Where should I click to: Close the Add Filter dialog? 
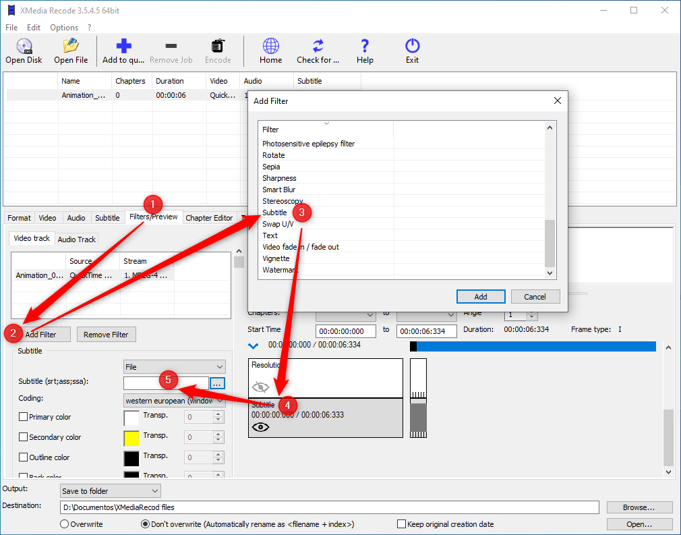pyautogui.click(x=558, y=101)
